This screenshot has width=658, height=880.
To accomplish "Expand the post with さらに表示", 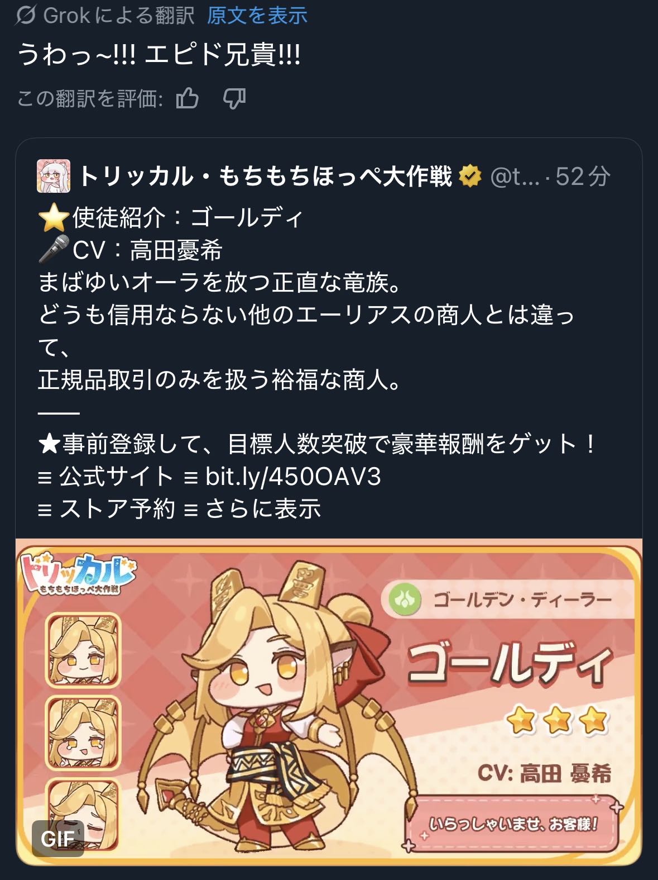I will (263, 509).
